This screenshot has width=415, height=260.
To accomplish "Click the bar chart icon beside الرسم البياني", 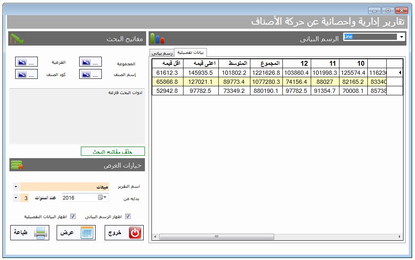I will (x=157, y=39).
